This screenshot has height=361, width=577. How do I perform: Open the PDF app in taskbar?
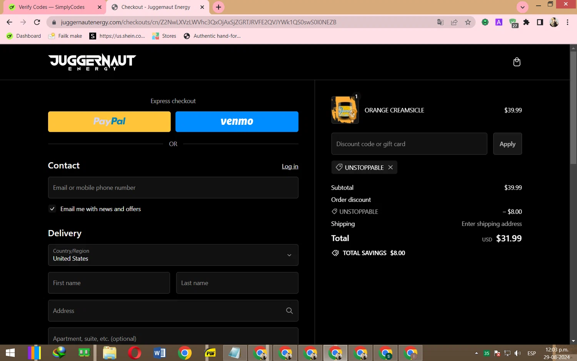click(x=210, y=353)
